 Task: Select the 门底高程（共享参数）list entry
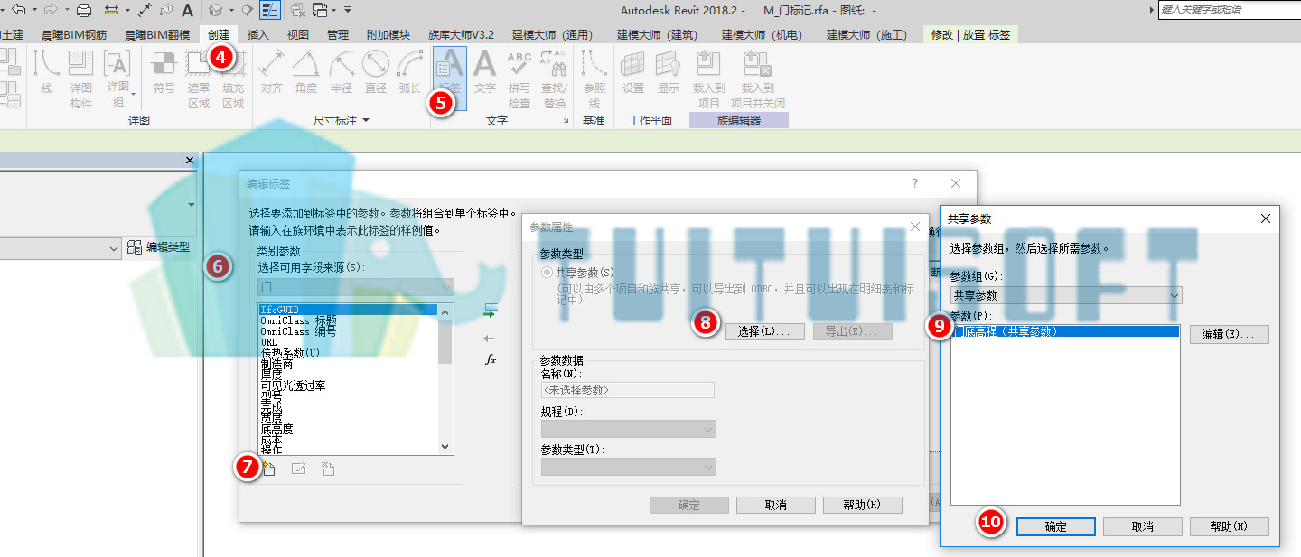[1065, 331]
